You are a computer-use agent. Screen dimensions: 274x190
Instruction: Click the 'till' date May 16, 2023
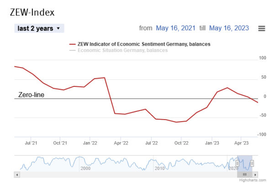click(229, 28)
